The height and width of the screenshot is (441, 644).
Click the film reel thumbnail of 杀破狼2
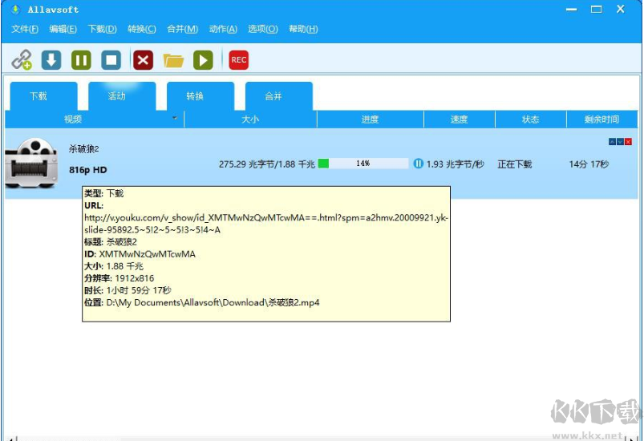click(x=31, y=163)
